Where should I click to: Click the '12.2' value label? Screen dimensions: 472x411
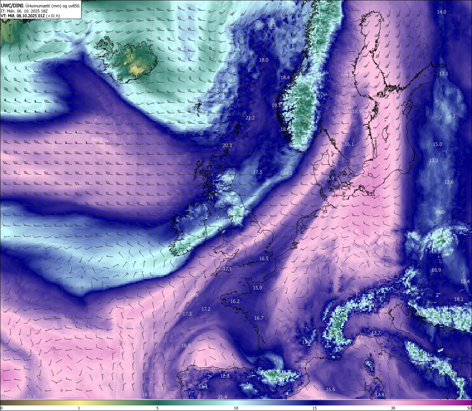pos(434,161)
